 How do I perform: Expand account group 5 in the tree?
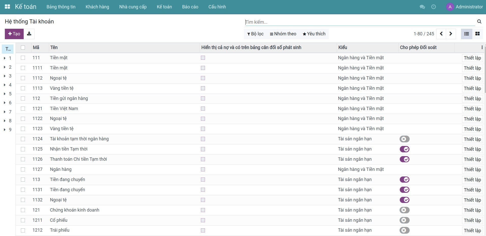click(5, 94)
